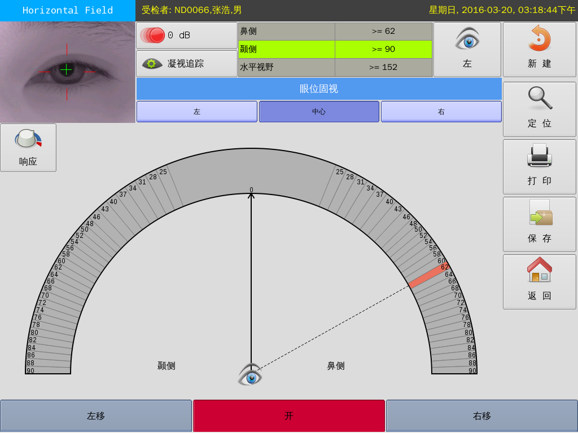578x433 pixels.
Task: Click the 打印 printer icon
Action: pyautogui.click(x=539, y=156)
